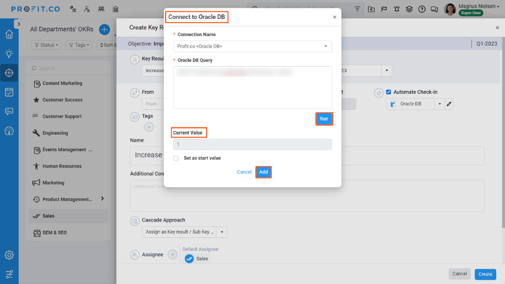Edit Oracle DB integration with pencil icon
The image size is (505, 284).
pos(449,104)
